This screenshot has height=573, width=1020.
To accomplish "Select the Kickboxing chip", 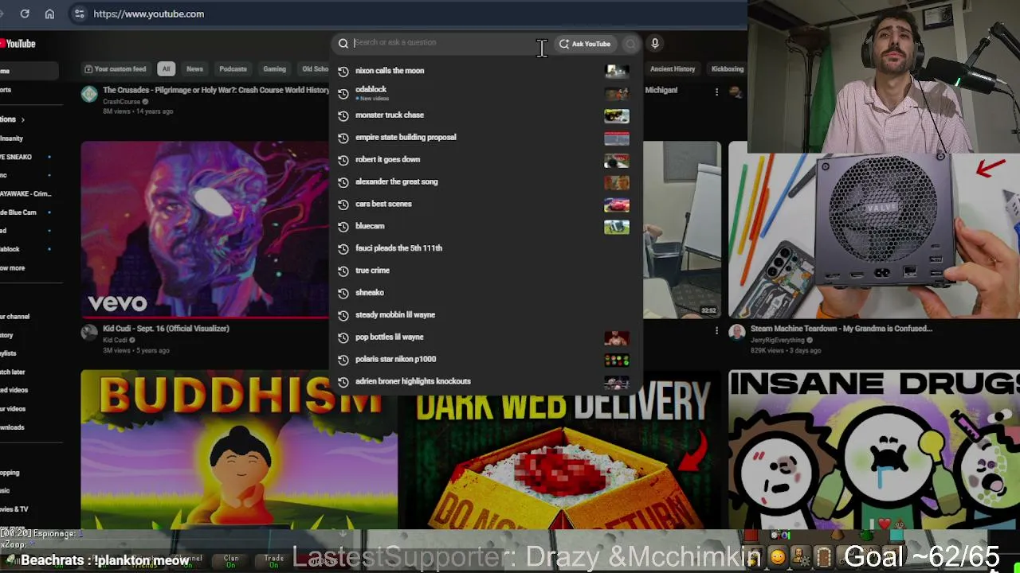I will 727,69.
